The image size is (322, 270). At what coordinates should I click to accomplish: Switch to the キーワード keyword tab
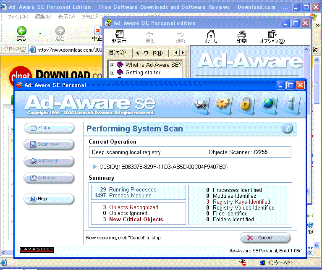(149, 53)
